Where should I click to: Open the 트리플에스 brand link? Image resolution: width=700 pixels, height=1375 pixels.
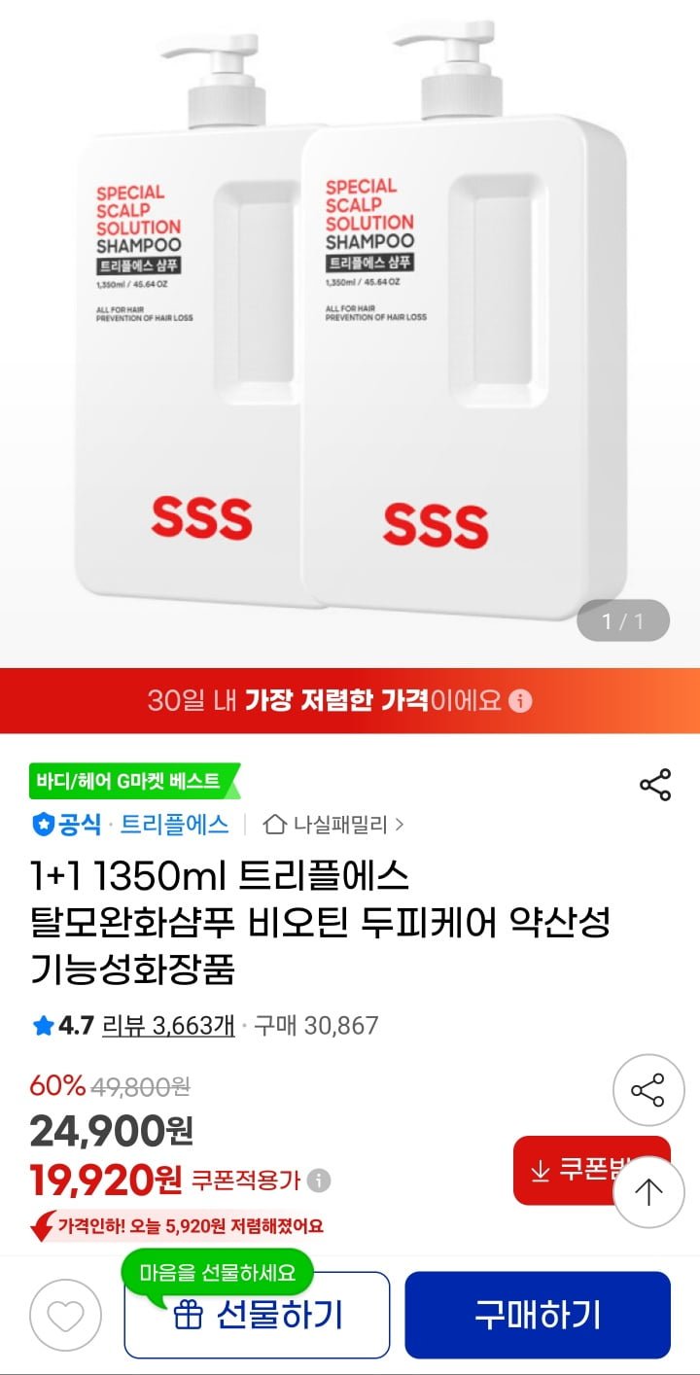tap(175, 825)
